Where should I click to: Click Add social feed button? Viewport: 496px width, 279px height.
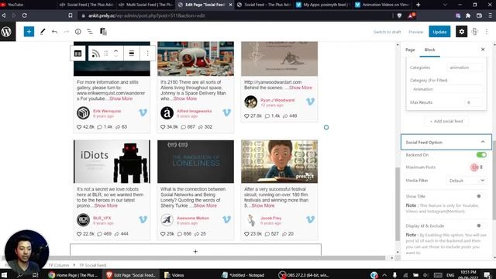click(446, 121)
